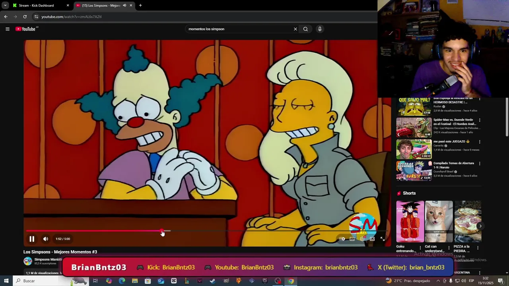Open File Explorer from the taskbar
Image resolution: width=509 pixels, height=286 pixels.
135,281
